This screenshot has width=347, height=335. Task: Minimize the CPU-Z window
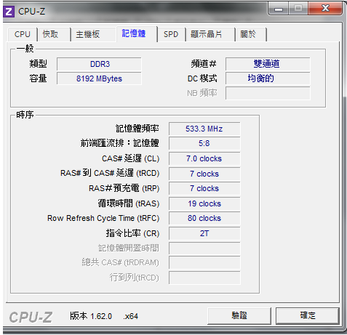click(279, 9)
